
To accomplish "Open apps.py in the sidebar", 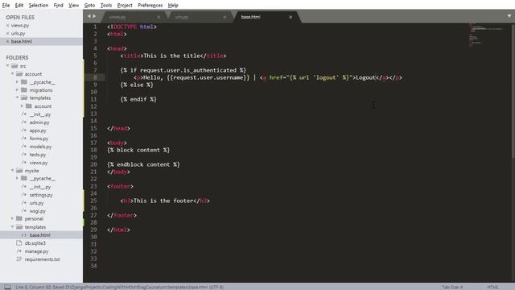I will (x=38, y=130).
